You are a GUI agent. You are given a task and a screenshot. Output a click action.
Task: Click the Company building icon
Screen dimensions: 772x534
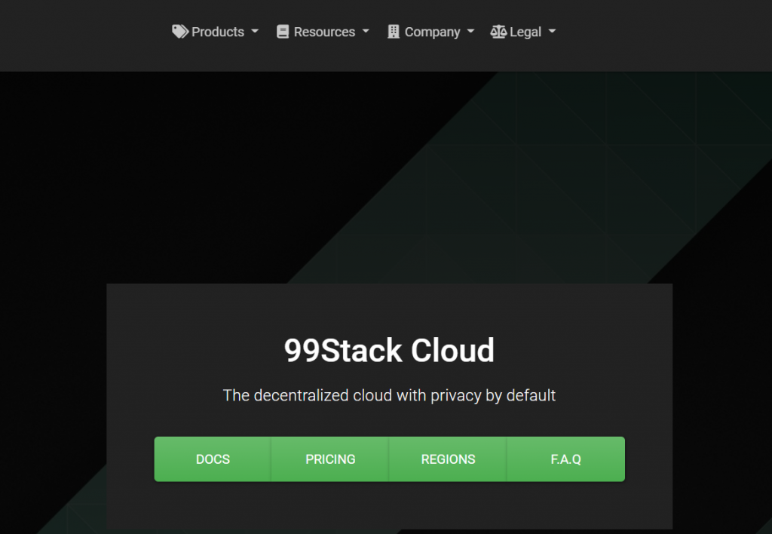(x=394, y=32)
